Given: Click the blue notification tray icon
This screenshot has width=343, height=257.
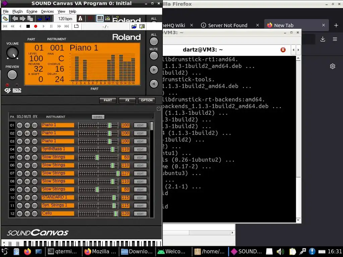Looking at the screenshot, I should coord(312,252).
